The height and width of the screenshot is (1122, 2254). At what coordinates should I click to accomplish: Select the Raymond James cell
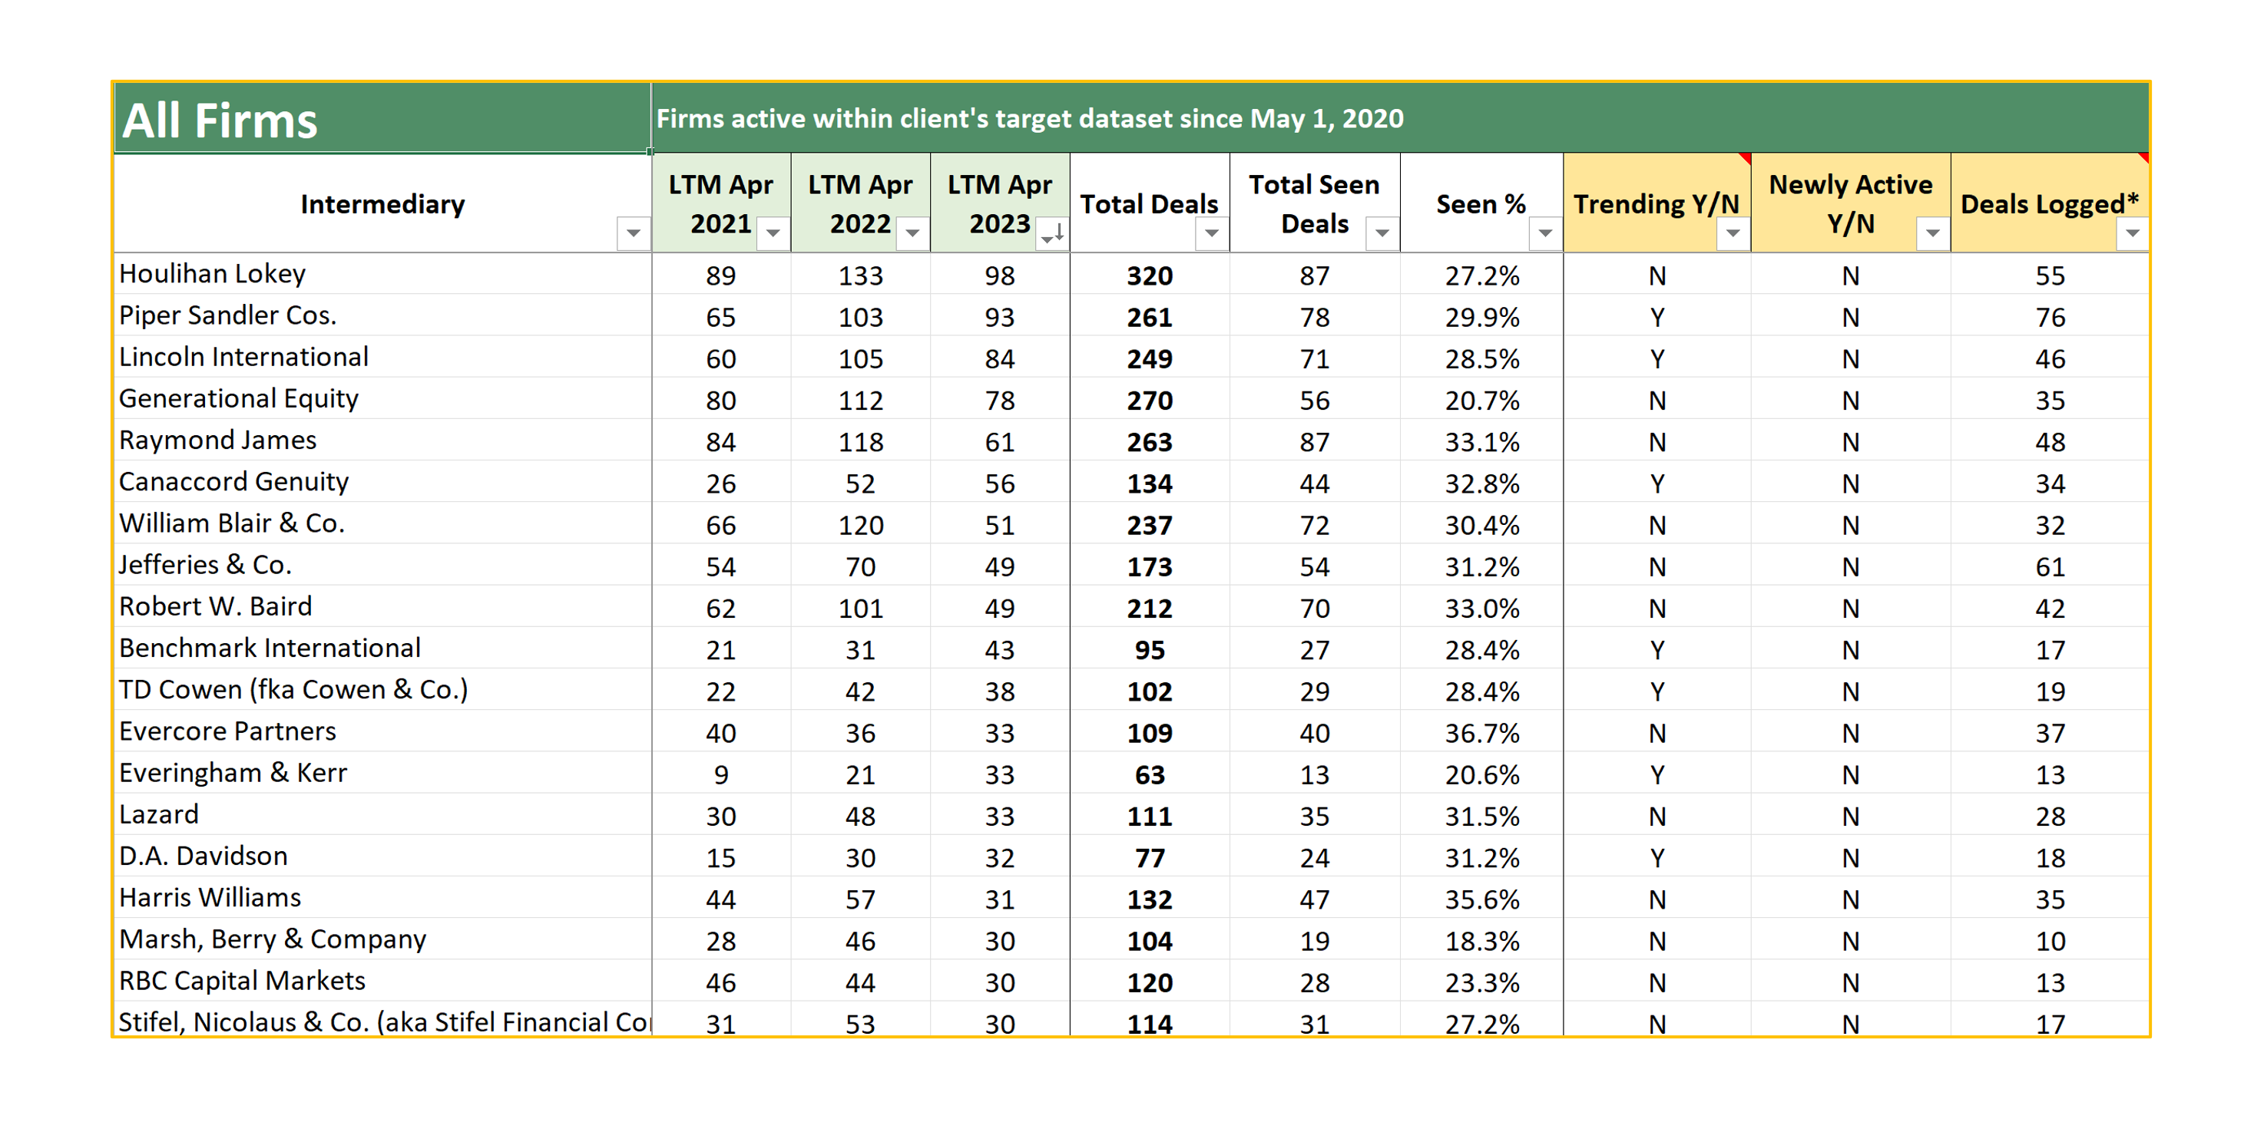(x=382, y=441)
